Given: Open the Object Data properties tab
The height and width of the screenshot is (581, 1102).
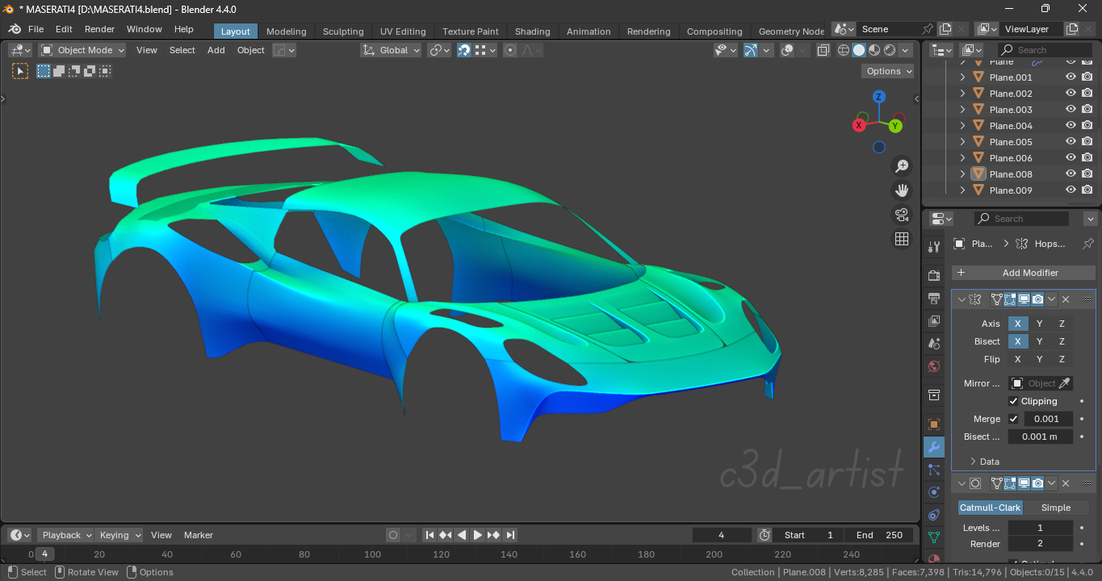Looking at the screenshot, I should click(x=934, y=537).
